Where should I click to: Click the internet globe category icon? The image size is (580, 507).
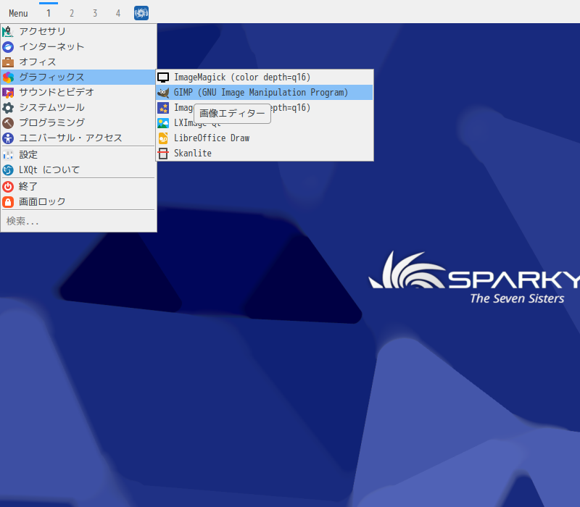click(x=8, y=47)
